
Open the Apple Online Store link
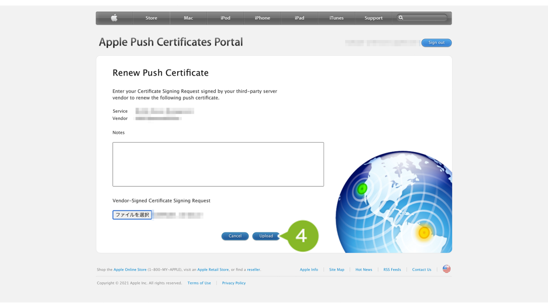[x=130, y=269]
